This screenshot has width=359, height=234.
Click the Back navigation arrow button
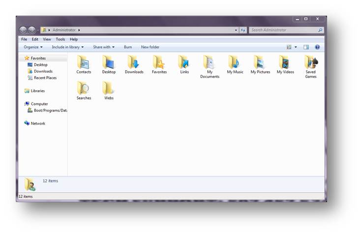click(x=23, y=29)
